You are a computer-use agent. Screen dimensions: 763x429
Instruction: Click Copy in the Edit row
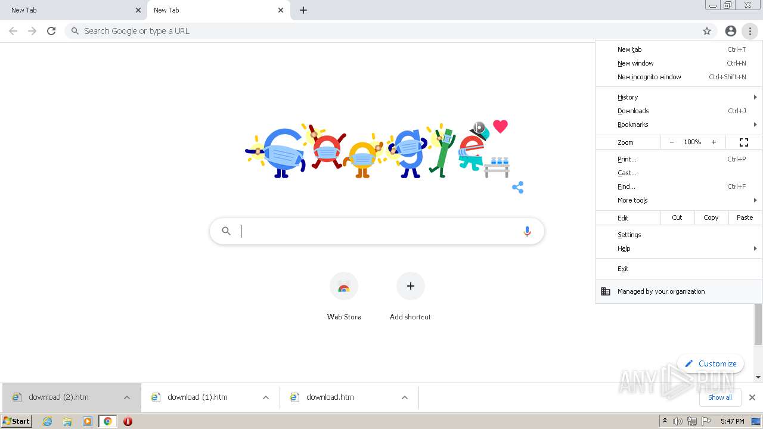(711, 217)
